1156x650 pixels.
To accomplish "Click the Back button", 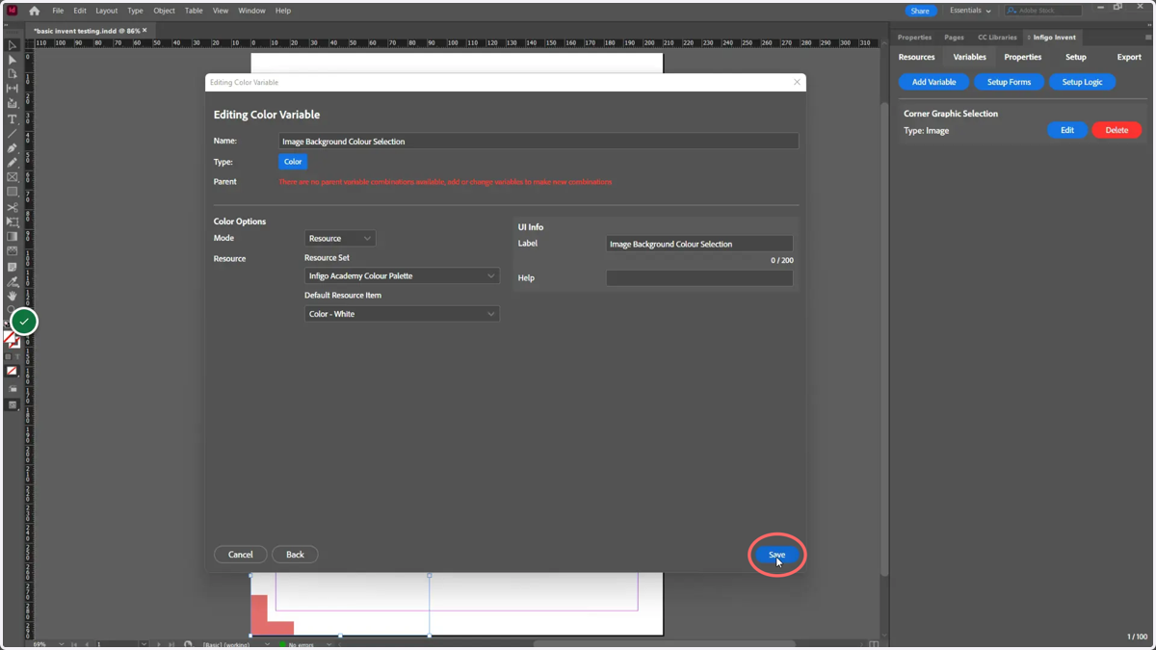I will pyautogui.click(x=295, y=555).
